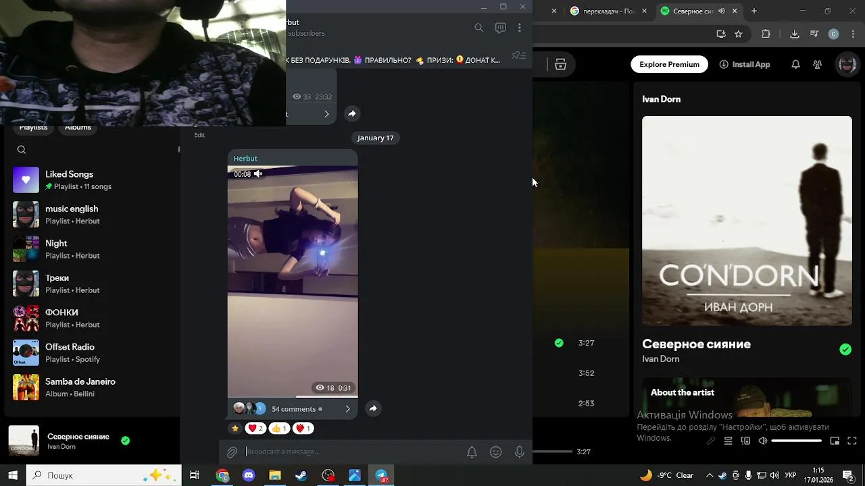Unmute the Telegram video sound

[x=258, y=173]
